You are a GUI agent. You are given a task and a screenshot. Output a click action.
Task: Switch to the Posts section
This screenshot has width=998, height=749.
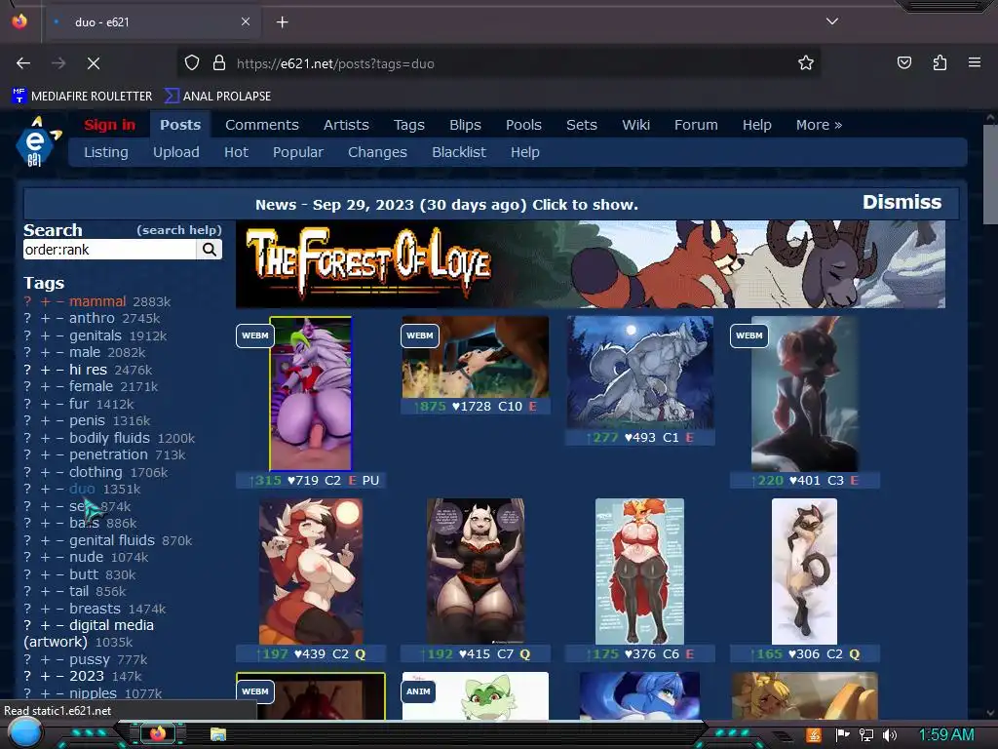180,125
